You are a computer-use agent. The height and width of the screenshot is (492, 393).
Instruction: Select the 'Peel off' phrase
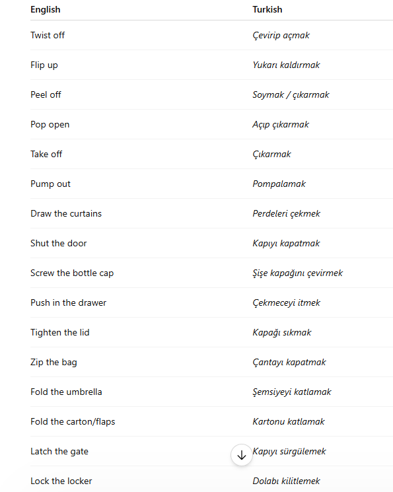click(x=46, y=94)
